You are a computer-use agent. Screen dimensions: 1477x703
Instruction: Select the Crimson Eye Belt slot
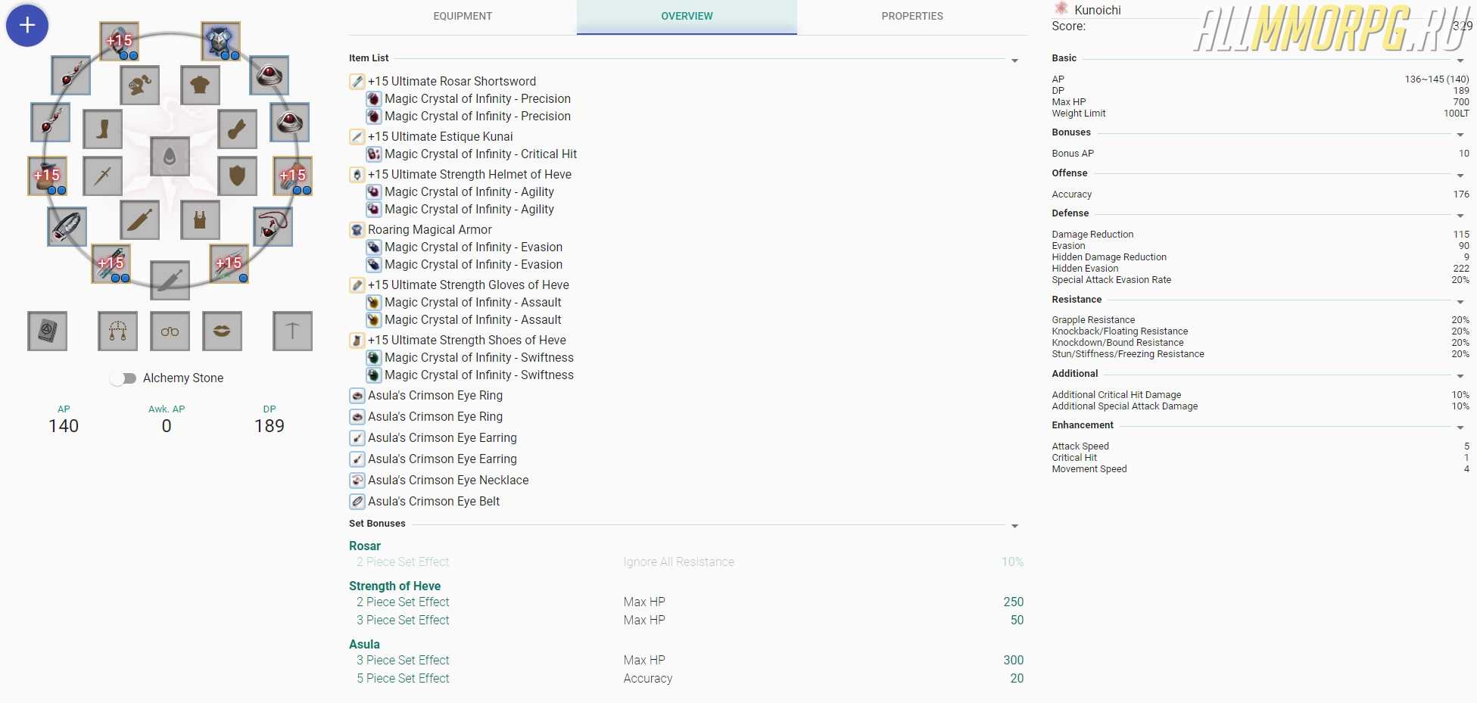click(x=67, y=226)
